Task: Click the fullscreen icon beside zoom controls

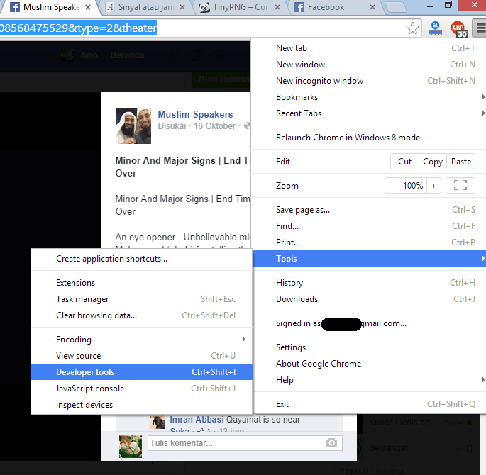Action: 460,186
